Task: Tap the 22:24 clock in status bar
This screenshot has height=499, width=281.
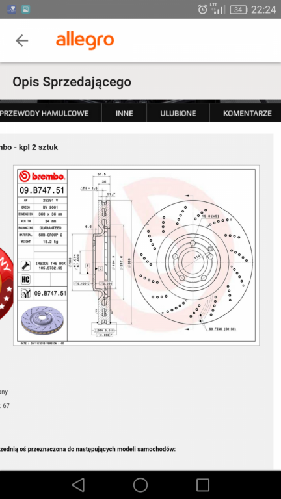Action: pyautogui.click(x=263, y=10)
